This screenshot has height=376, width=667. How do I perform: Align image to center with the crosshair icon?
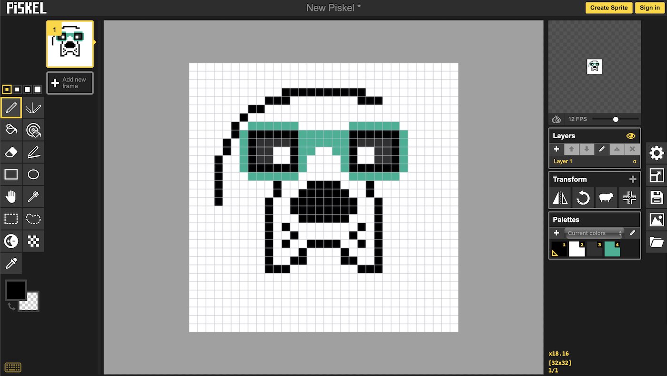[629, 197]
